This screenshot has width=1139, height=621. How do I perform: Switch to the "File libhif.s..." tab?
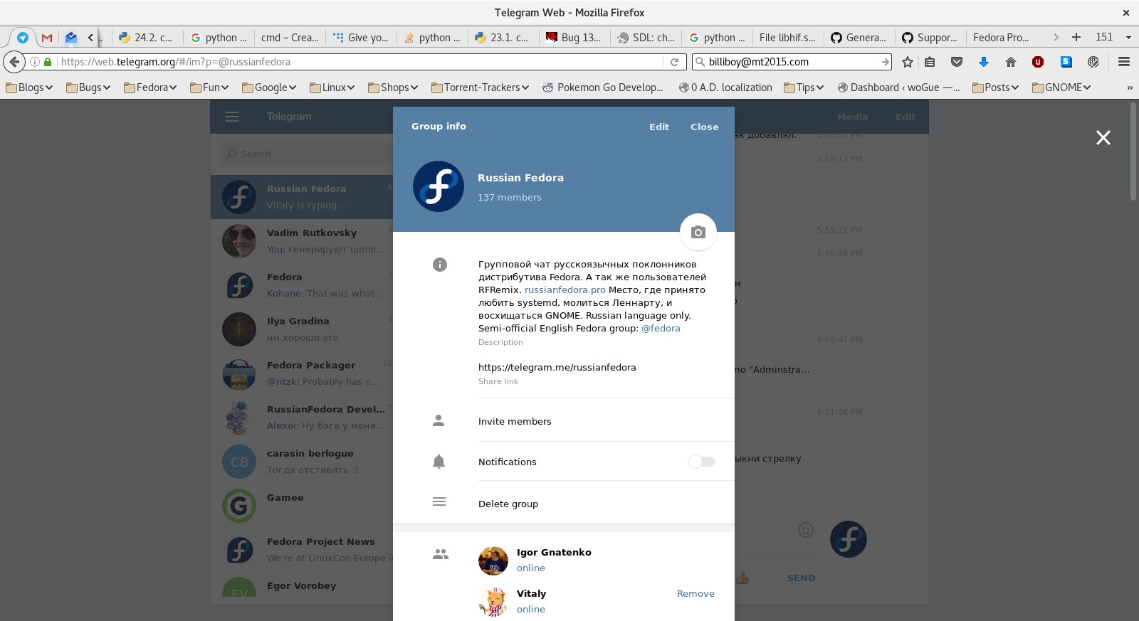[x=788, y=38]
